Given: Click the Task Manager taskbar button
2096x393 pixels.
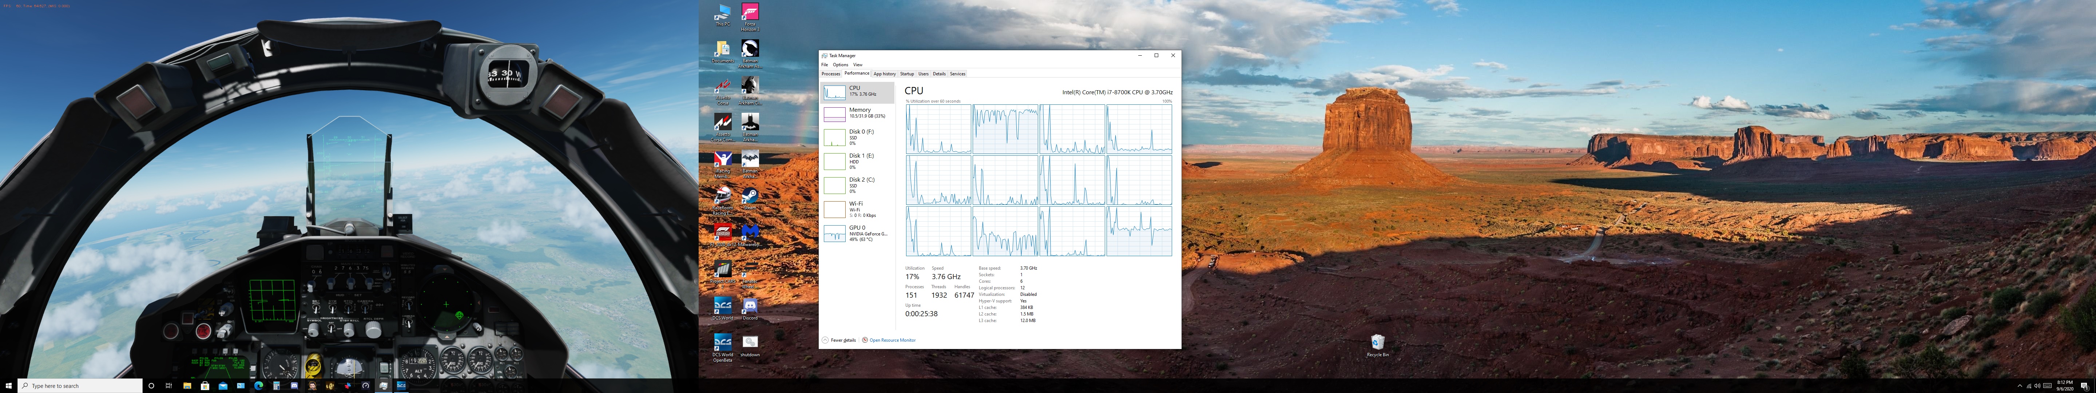Looking at the screenshot, I should click(383, 386).
